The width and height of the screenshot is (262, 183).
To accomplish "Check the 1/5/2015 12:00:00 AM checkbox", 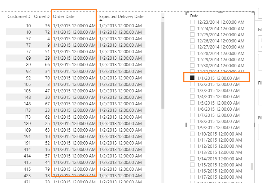I will coord(192,103).
